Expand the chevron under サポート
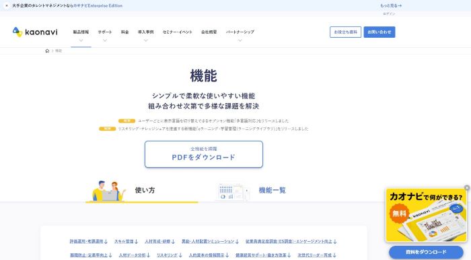The image size is (471, 260). [105, 40]
